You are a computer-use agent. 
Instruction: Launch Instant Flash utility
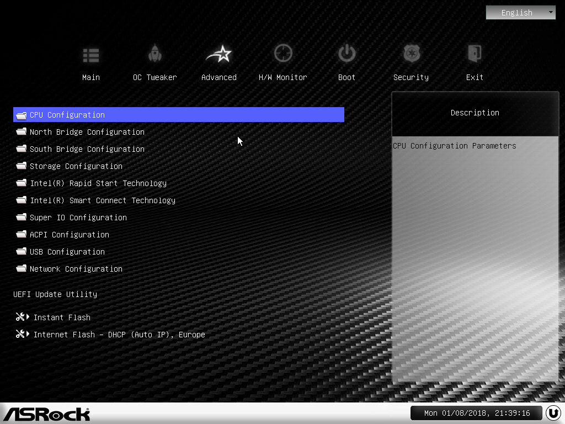point(62,317)
